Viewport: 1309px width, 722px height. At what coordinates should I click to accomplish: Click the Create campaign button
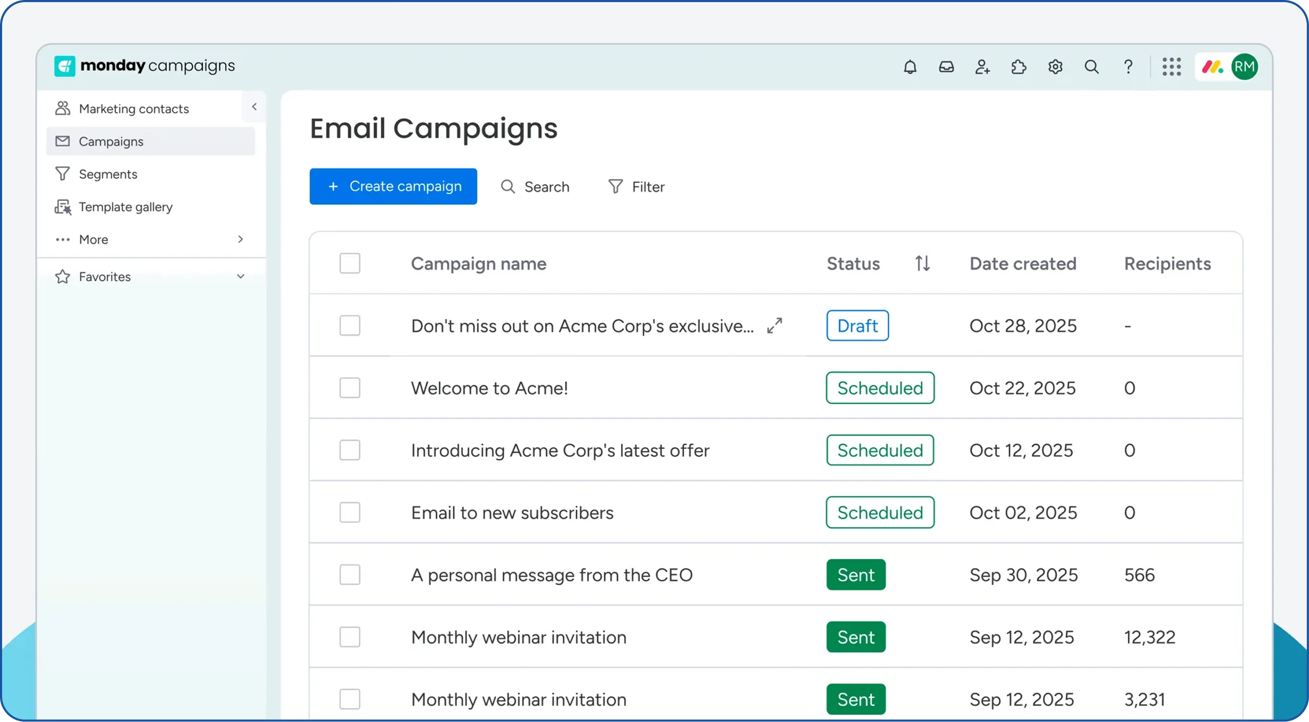pos(393,186)
